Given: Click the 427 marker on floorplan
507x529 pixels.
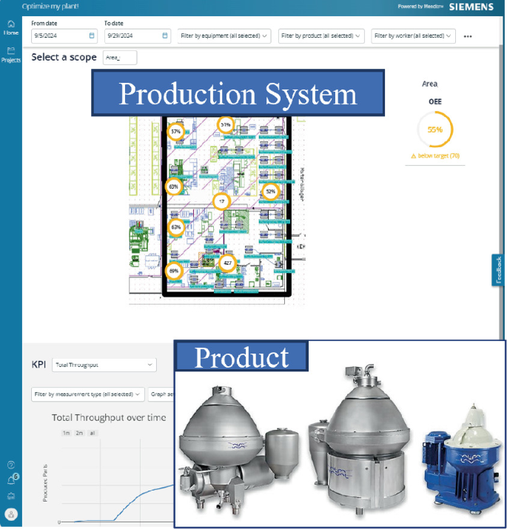Looking at the screenshot, I should click(x=227, y=263).
